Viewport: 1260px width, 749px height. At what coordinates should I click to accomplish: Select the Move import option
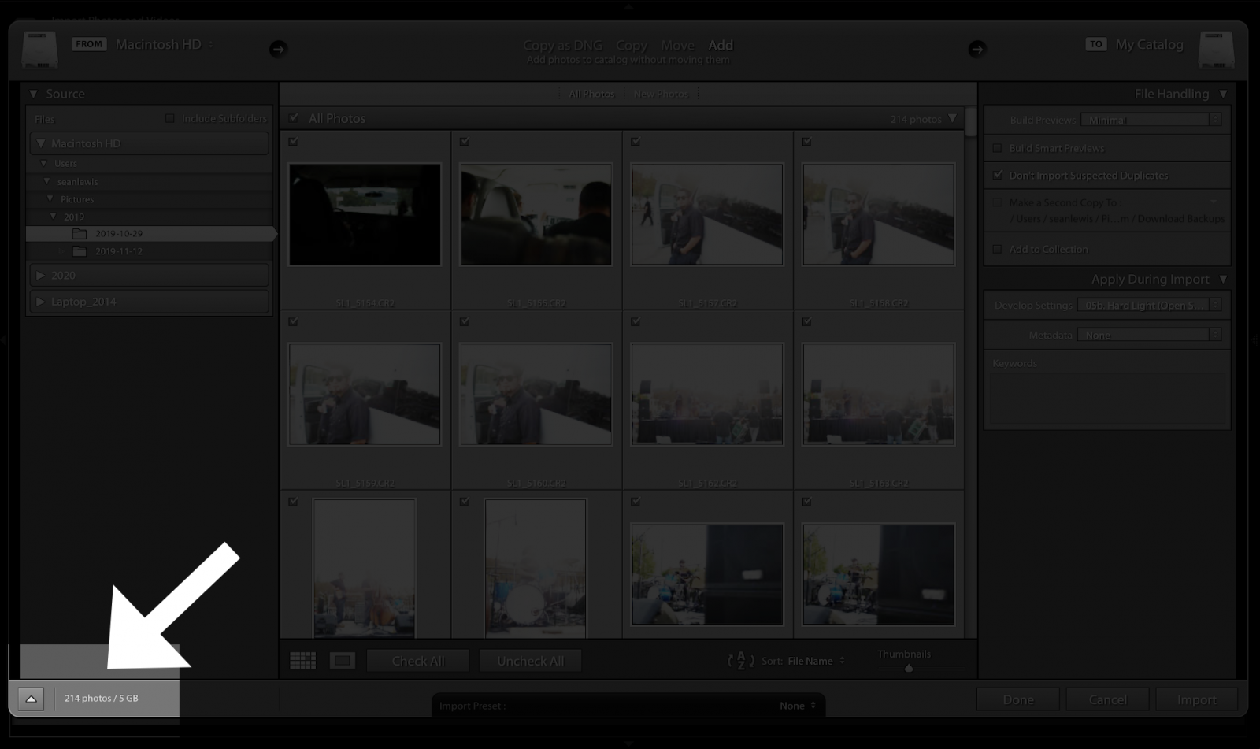pos(677,45)
